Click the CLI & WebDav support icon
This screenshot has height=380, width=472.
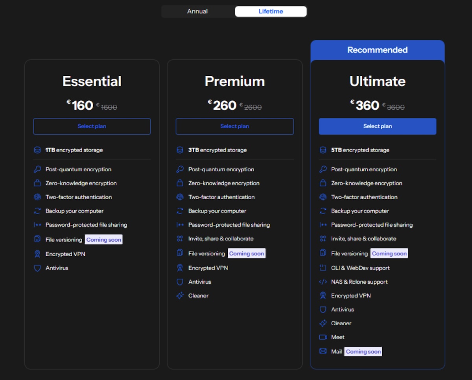click(x=323, y=268)
